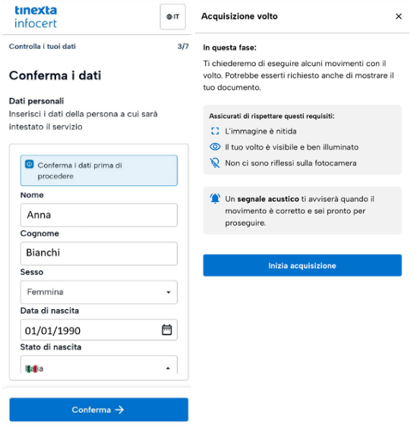Screen dimensions: 417x427
Task: Click the Nome field containing Anna
Action: pyautogui.click(x=99, y=215)
